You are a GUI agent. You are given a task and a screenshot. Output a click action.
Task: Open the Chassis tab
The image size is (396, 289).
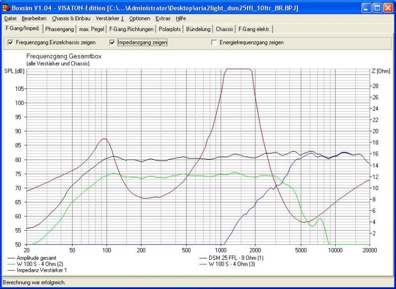(224, 29)
